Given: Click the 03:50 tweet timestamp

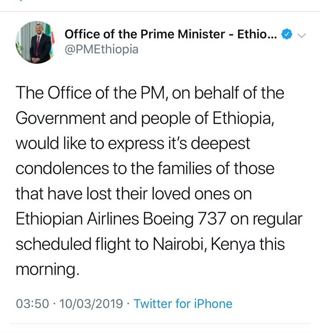Looking at the screenshot, I should coord(33,304).
